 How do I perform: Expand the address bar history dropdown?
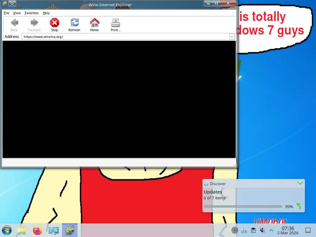tap(232, 37)
